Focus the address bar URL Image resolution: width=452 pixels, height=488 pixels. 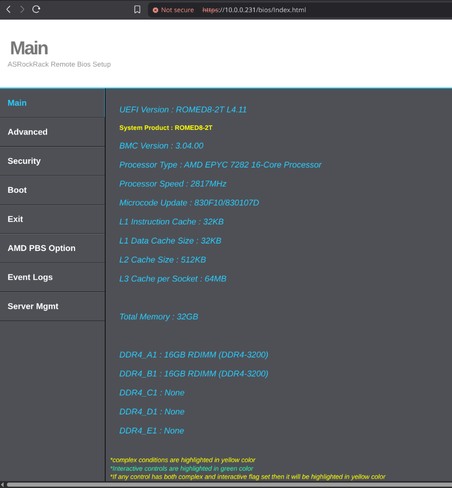[254, 10]
